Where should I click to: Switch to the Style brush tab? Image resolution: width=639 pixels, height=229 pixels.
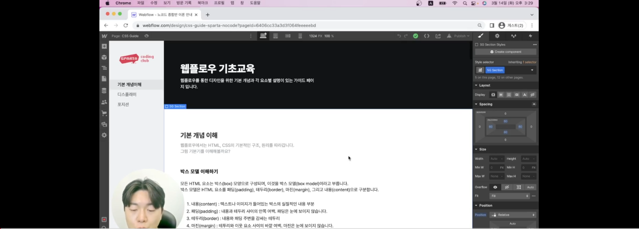[481, 36]
